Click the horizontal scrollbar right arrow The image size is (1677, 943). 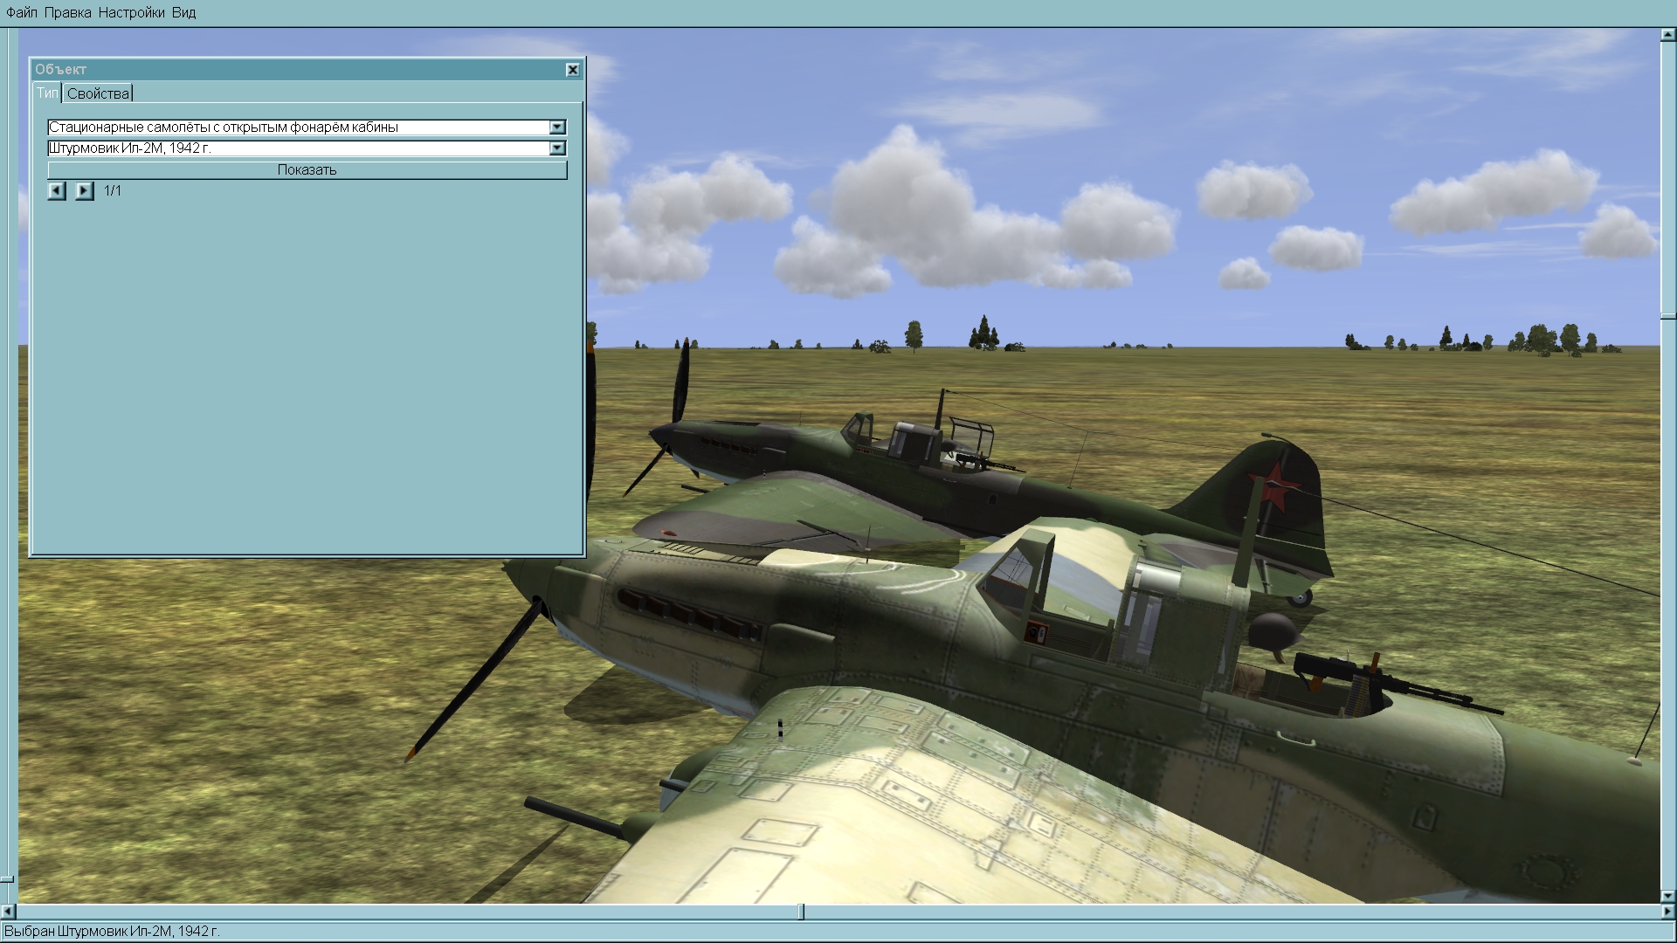1667,912
